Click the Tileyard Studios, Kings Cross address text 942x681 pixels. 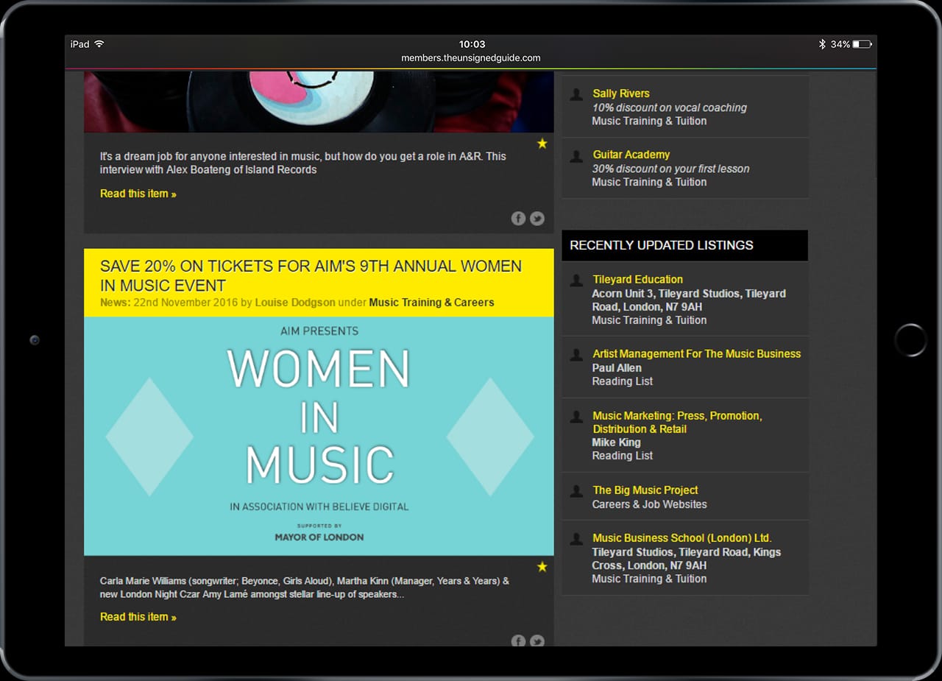click(687, 559)
